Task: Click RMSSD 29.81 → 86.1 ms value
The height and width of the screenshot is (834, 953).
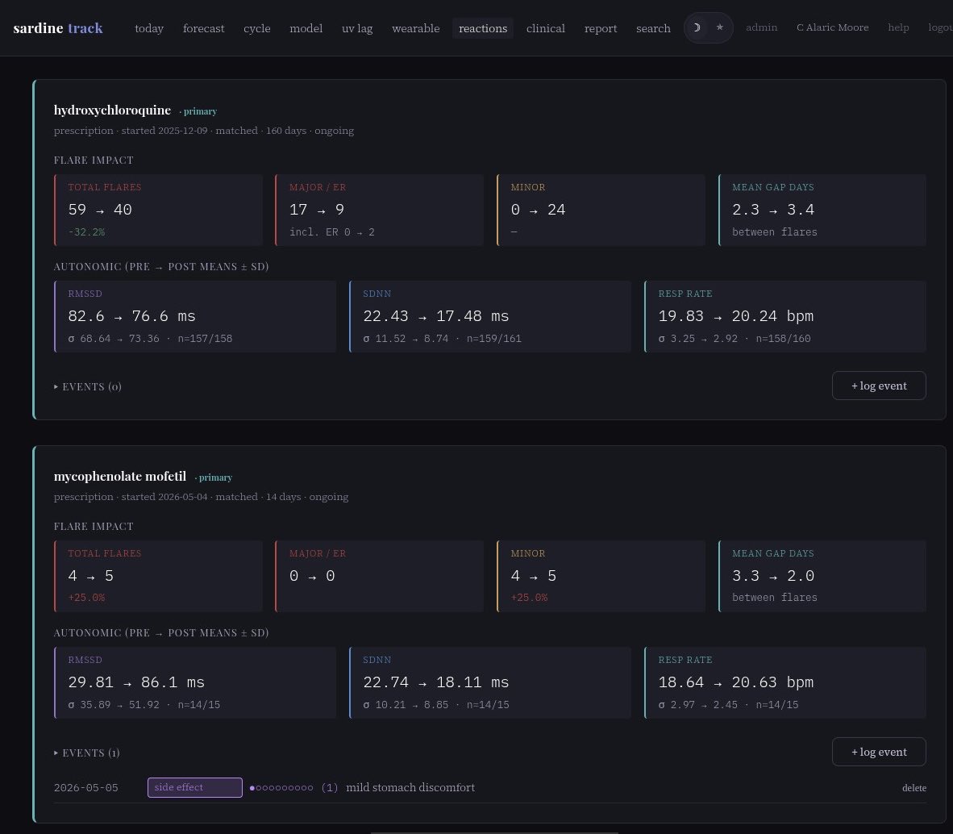Action: (136, 682)
